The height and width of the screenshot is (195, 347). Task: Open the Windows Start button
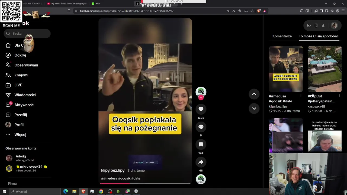(4, 191)
